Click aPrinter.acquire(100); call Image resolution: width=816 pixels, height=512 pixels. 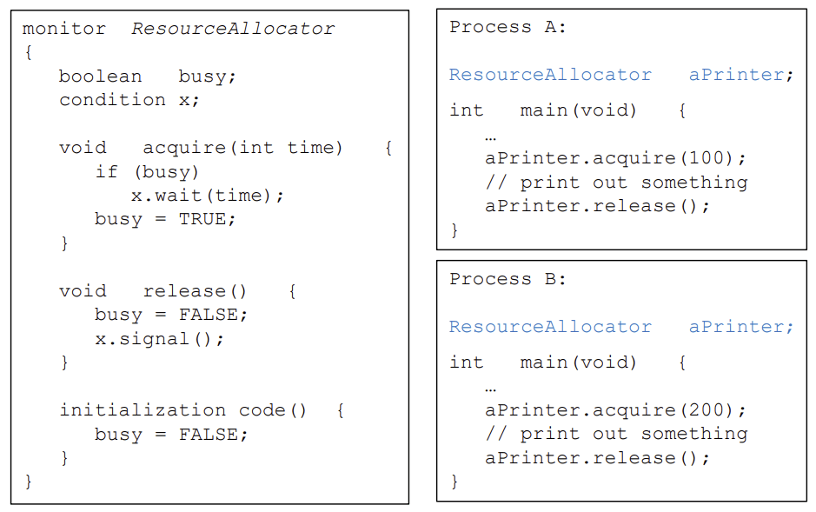[615, 157]
